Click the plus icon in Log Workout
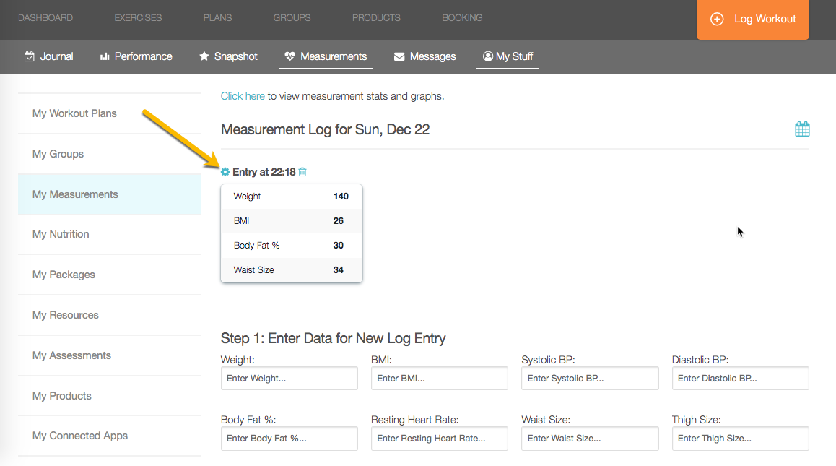Screen dimensions: 836x466 coord(717,20)
